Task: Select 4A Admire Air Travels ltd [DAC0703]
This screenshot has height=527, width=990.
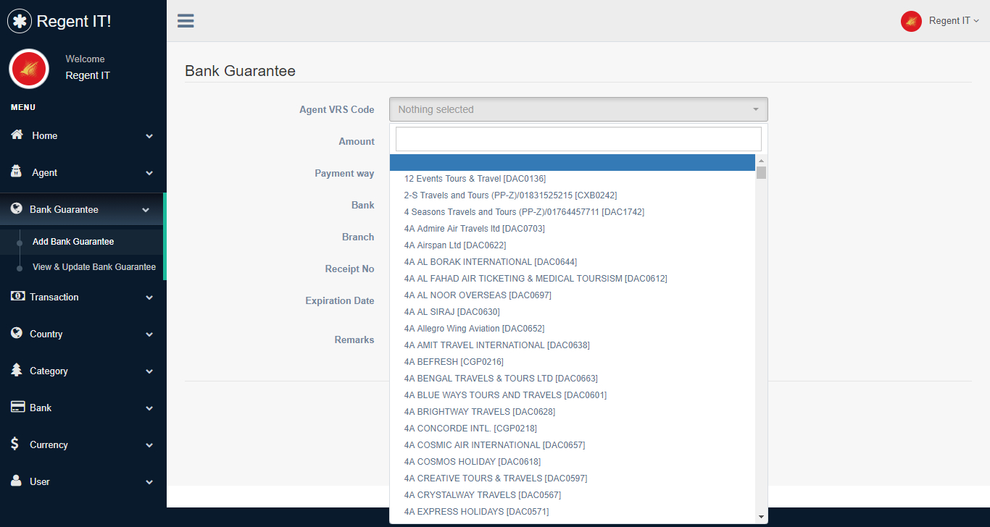Action: [x=573, y=229]
